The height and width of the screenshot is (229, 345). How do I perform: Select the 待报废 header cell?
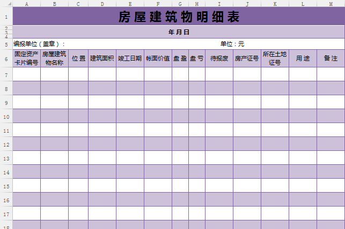219,58
